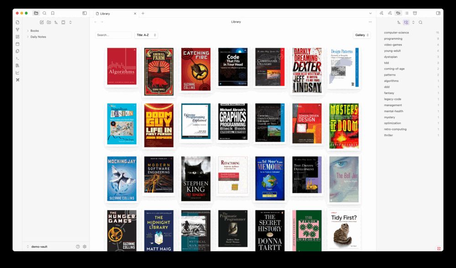This screenshot has width=456, height=268.
Task: Expand the Books folder
Action: (x=34, y=31)
